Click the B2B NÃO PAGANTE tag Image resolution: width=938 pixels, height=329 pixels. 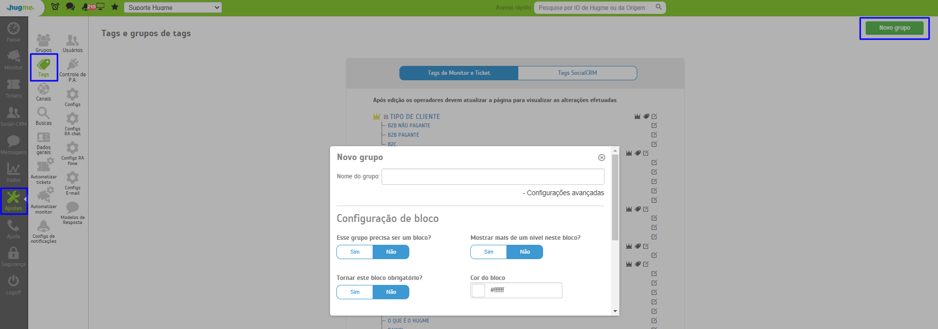pos(409,125)
